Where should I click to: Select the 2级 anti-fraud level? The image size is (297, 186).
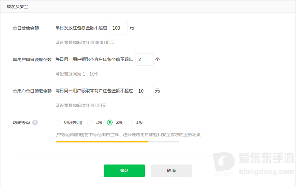(110, 123)
